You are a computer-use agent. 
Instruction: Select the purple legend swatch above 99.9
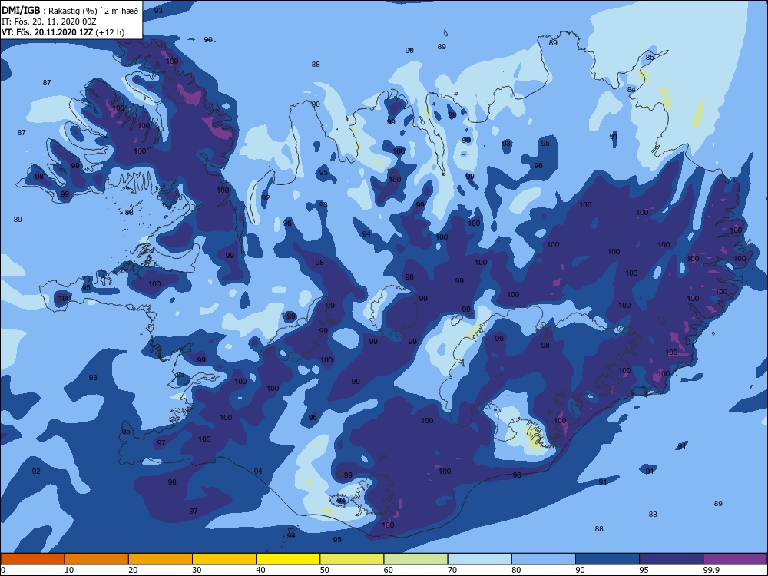[x=735, y=559]
